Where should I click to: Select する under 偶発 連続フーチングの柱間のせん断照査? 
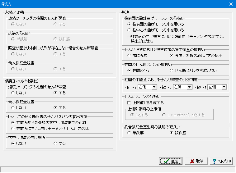pos(59,93)
